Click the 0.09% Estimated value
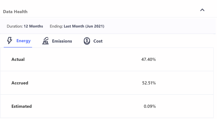The image size is (217, 119). 150,106
